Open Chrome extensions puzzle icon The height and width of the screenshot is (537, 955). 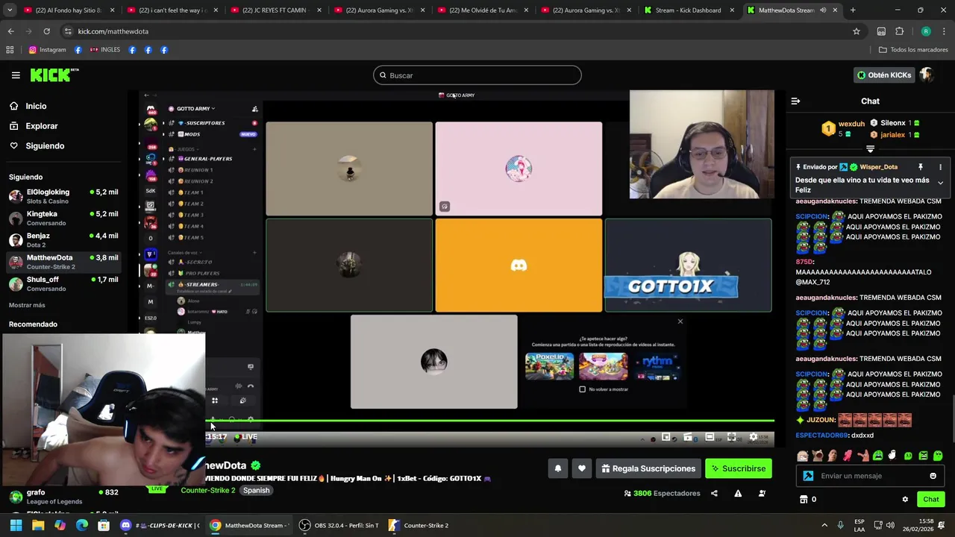899,31
